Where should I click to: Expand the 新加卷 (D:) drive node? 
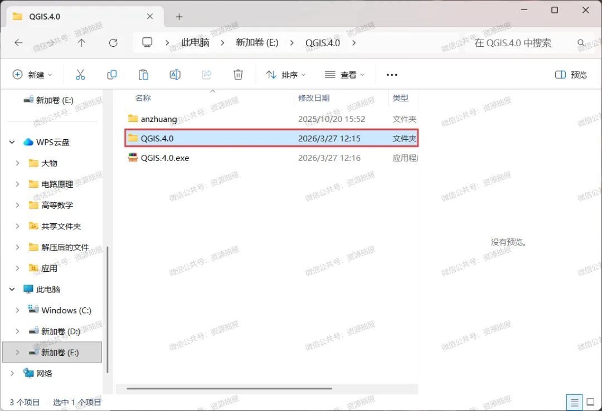17,331
